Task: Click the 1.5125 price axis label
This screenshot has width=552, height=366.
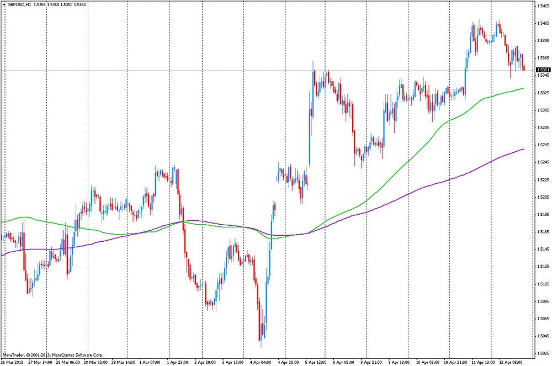Action: [x=544, y=267]
